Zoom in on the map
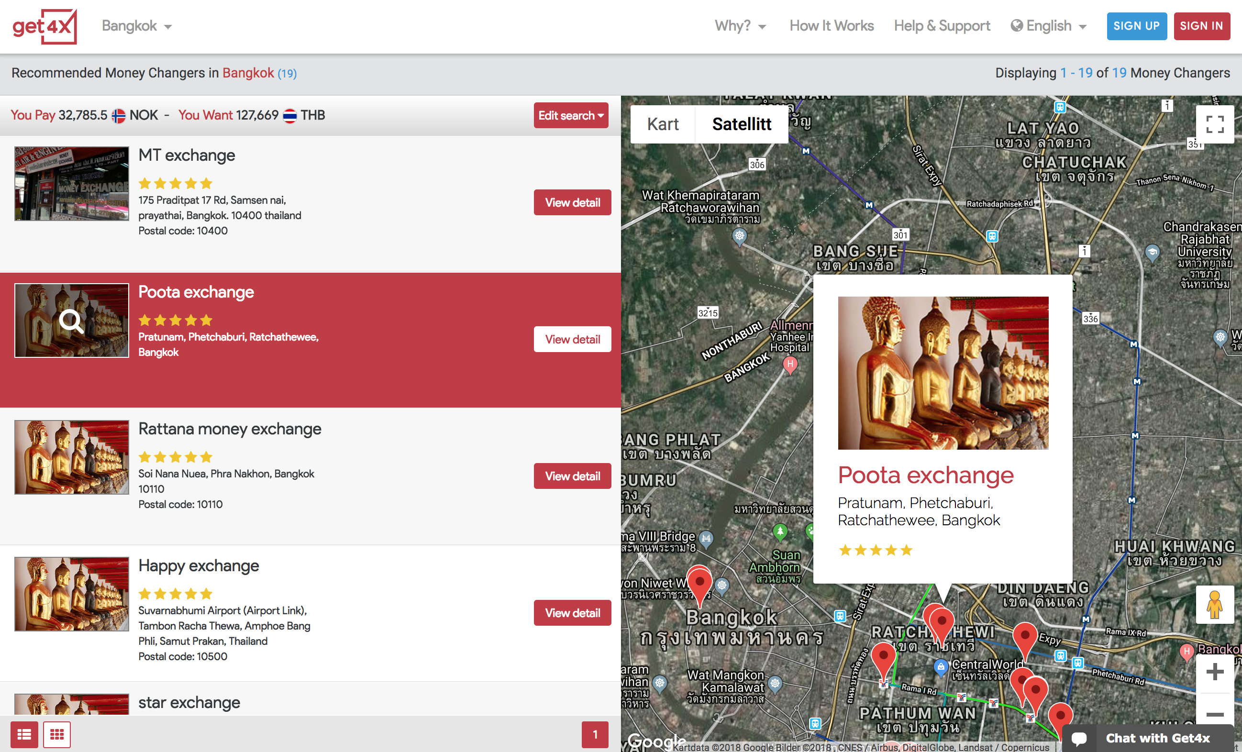Screen dimensions: 1242x752 (1215, 672)
